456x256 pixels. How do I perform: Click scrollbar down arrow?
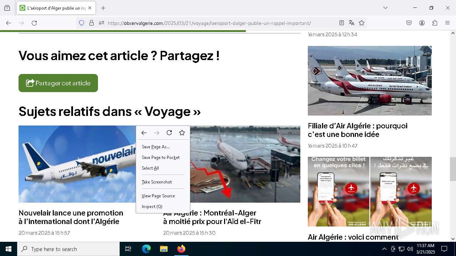453,239
